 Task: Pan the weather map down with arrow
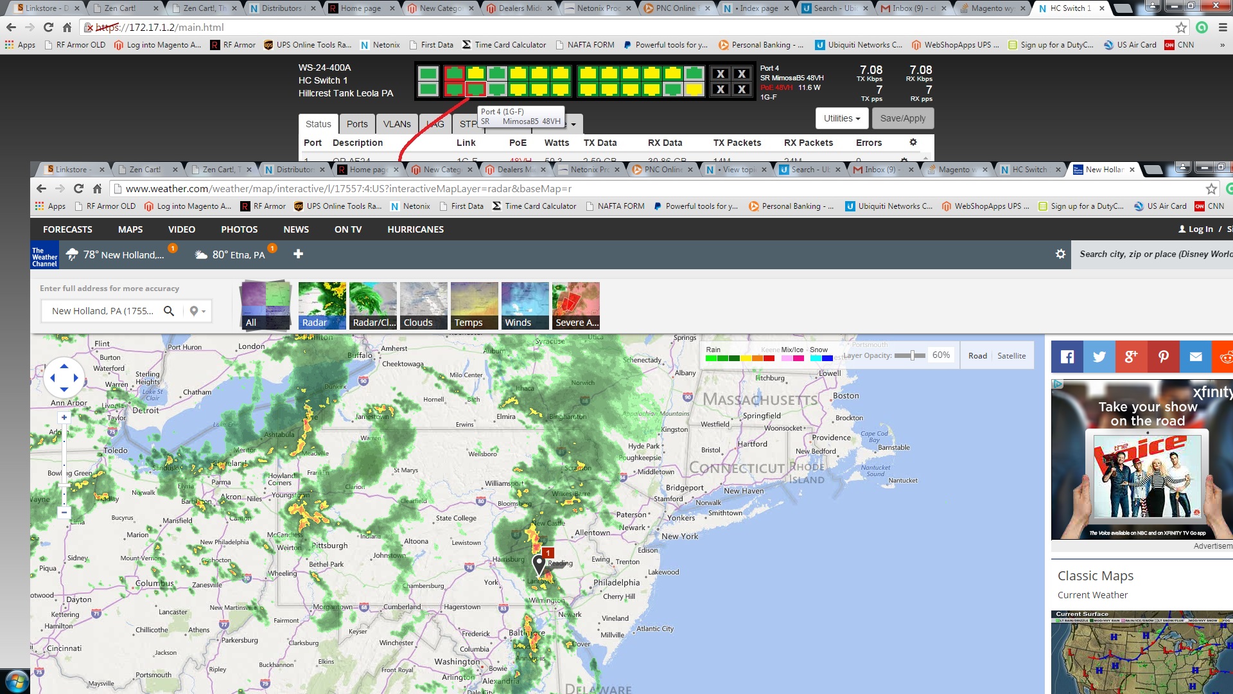pyautogui.click(x=64, y=389)
